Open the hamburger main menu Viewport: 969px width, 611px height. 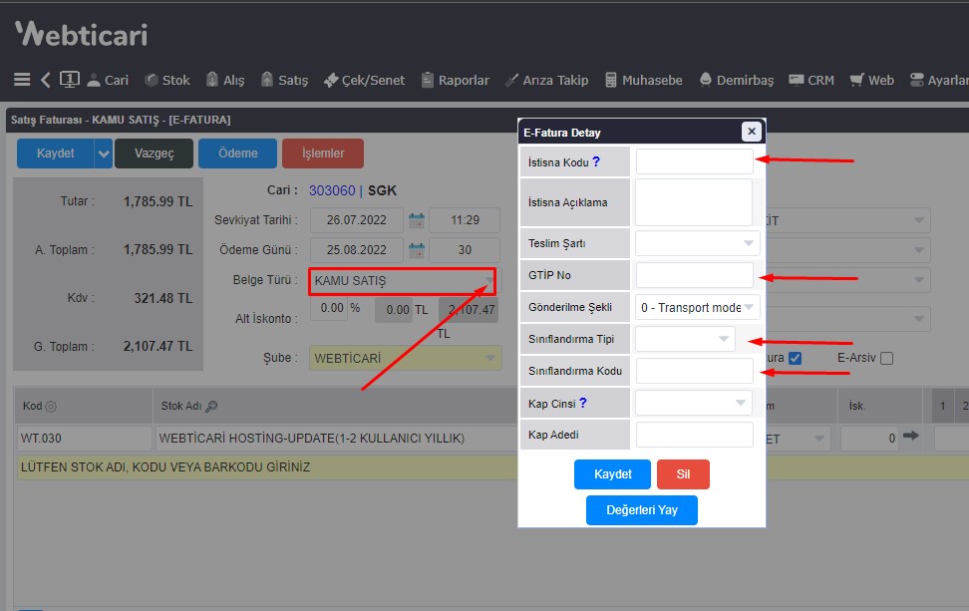22,80
